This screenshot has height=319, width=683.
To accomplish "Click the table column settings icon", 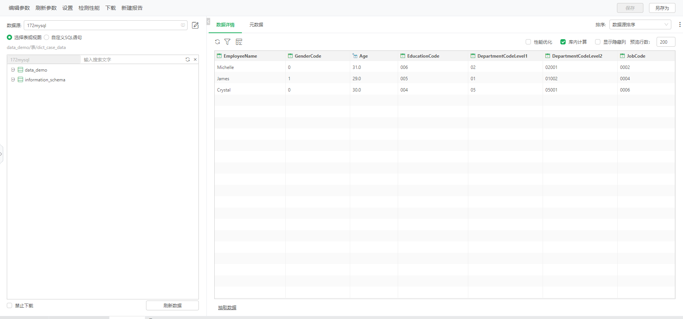I will click(239, 42).
